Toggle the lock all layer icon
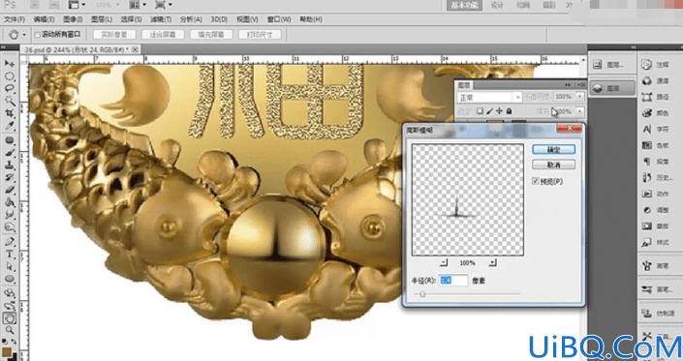 click(x=509, y=111)
